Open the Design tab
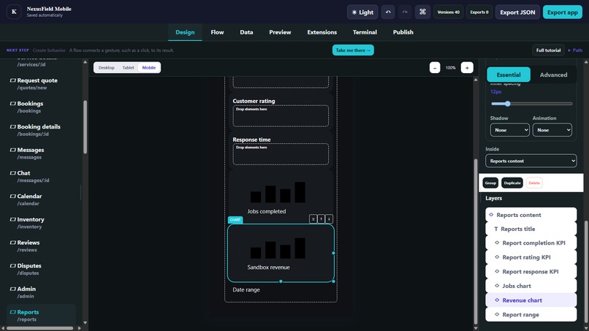The width and height of the screenshot is (589, 331). coord(185,32)
